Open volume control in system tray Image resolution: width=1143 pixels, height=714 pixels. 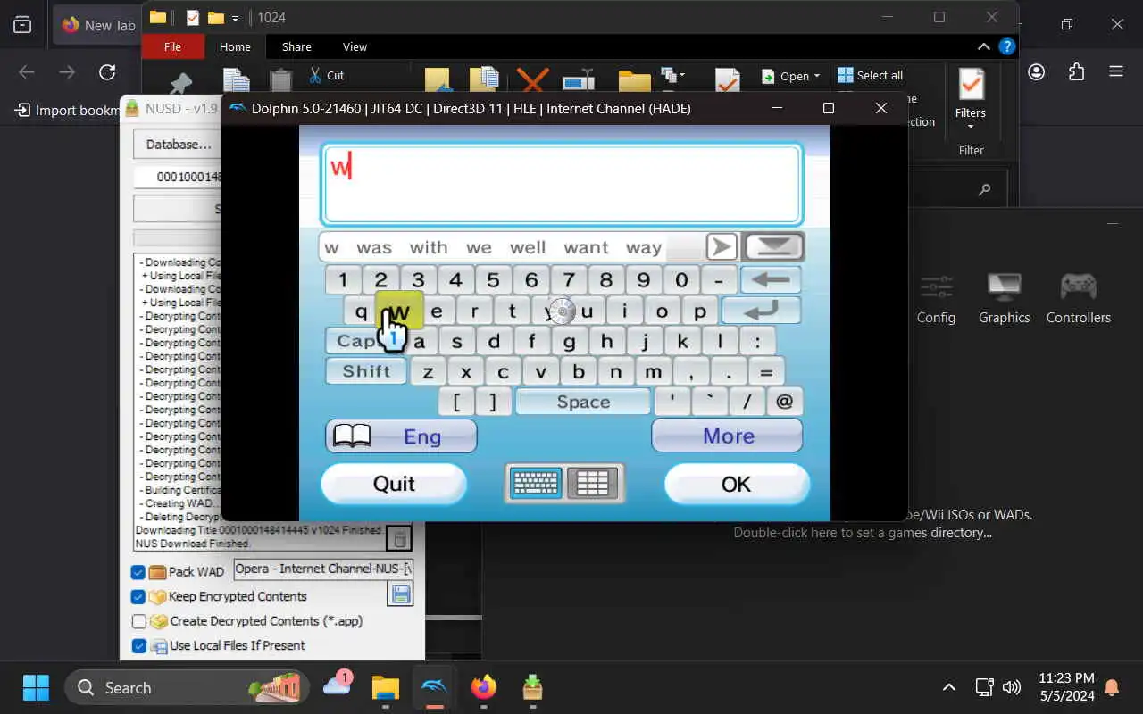click(x=1011, y=687)
